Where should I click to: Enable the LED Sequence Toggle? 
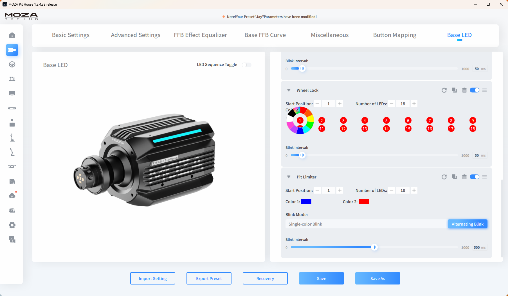click(246, 65)
